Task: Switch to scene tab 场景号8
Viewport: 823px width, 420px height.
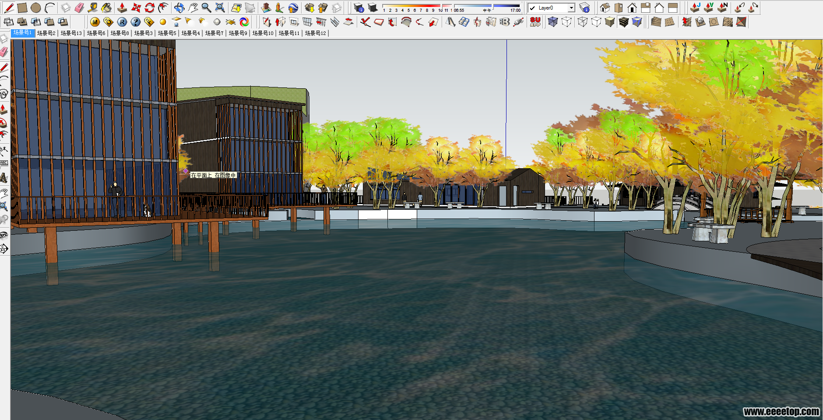Action: click(120, 33)
